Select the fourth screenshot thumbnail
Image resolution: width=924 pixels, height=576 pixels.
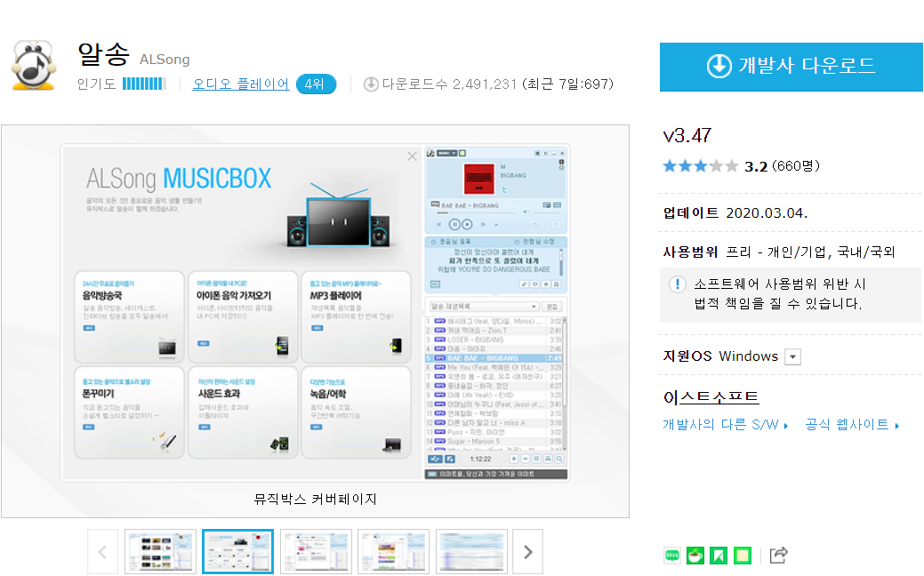coord(394,552)
